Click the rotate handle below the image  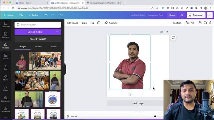130,94
